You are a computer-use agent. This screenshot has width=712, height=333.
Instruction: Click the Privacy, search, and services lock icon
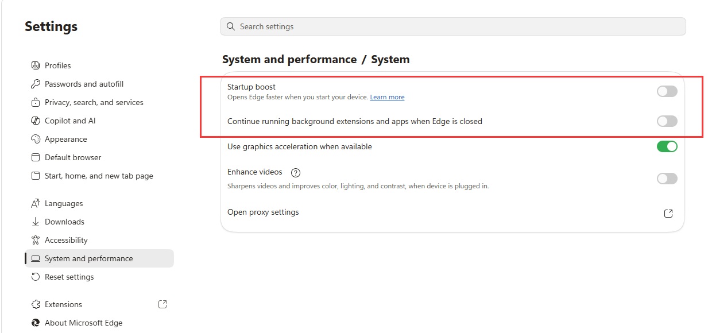[x=36, y=102]
